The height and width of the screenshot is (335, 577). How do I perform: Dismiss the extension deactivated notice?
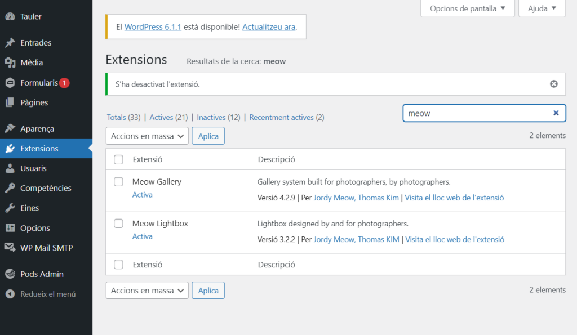[x=553, y=84]
